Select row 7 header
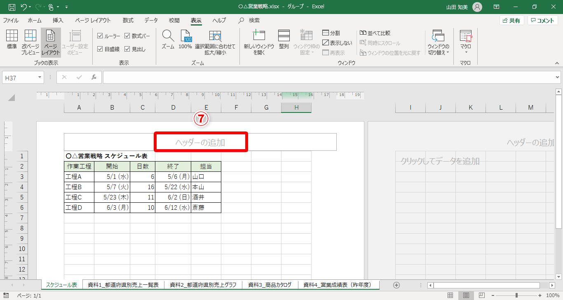Screen dimensions: 563x300 tap(22, 218)
